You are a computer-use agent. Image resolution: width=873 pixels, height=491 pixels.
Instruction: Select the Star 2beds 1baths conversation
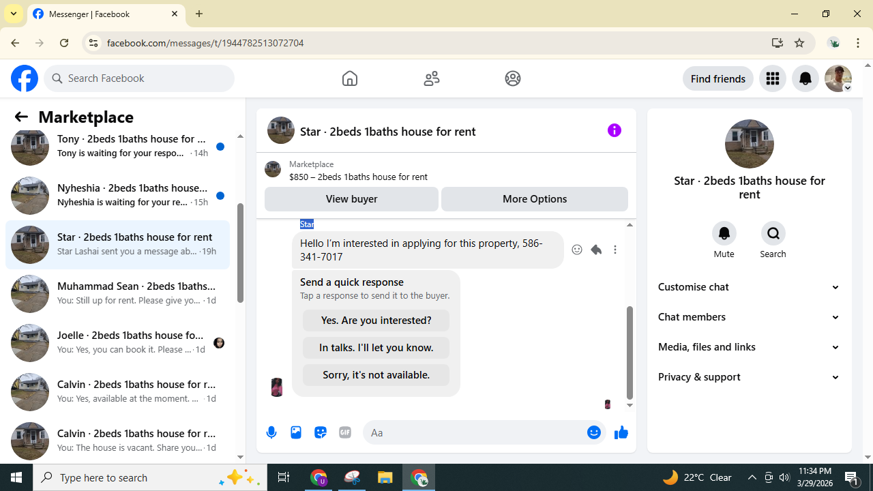click(x=117, y=244)
